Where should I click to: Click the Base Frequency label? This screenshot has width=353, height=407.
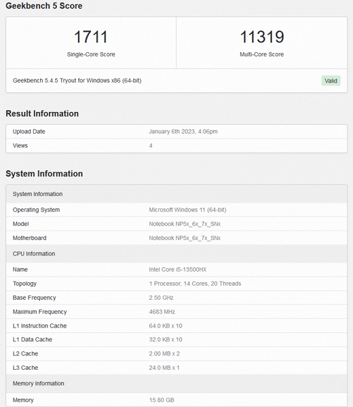click(x=35, y=298)
